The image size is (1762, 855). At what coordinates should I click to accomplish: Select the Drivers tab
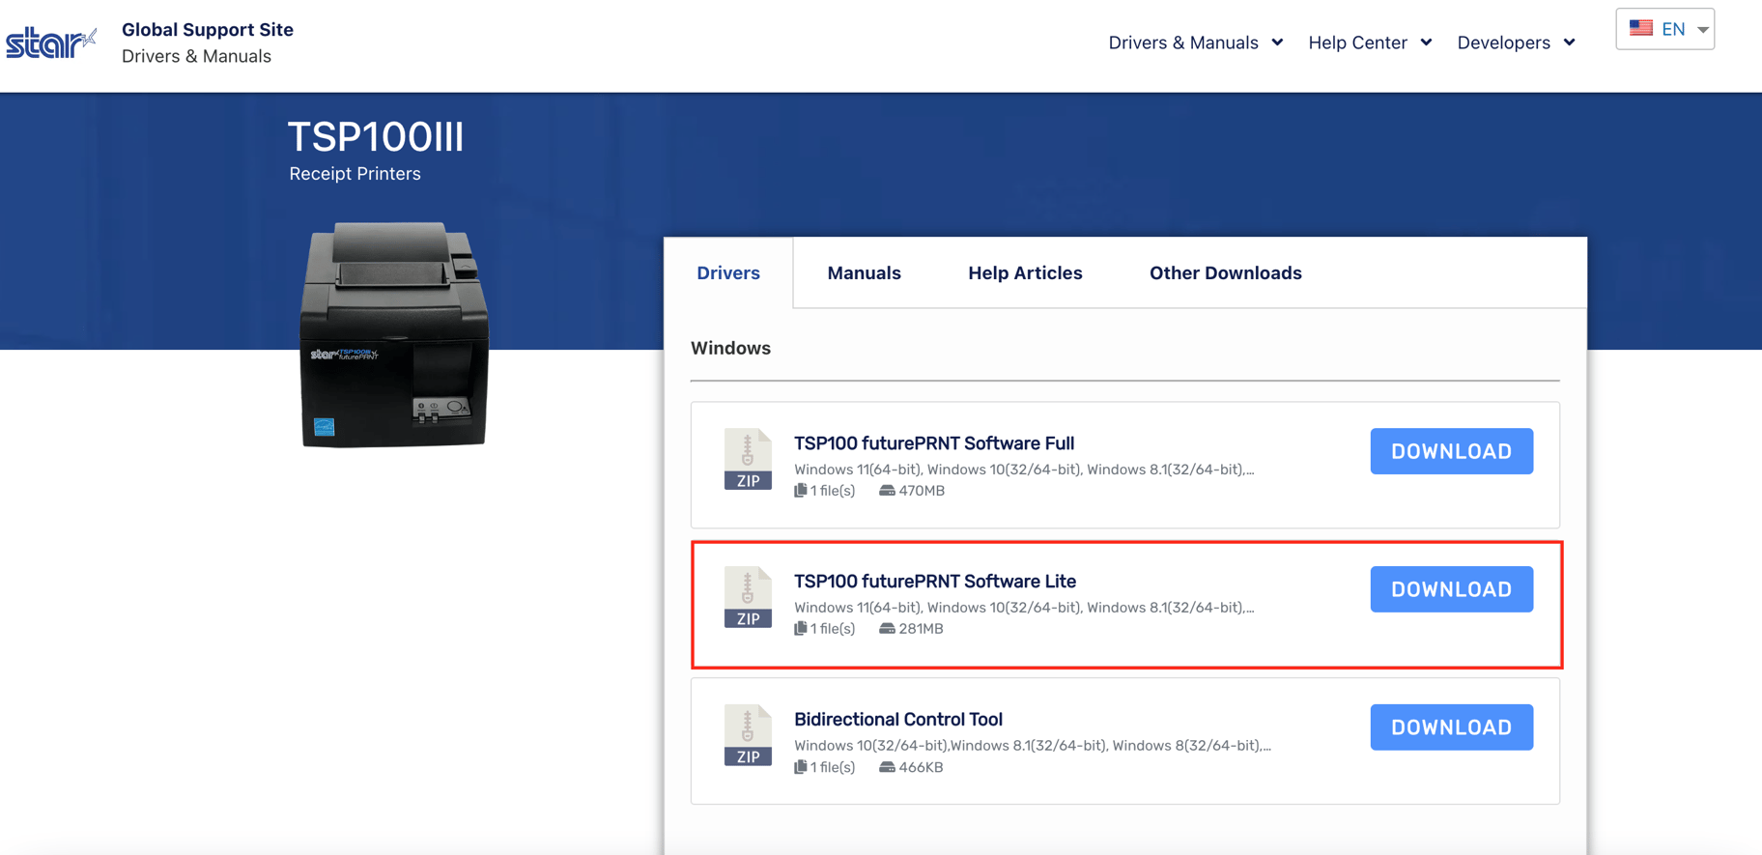[728, 273]
